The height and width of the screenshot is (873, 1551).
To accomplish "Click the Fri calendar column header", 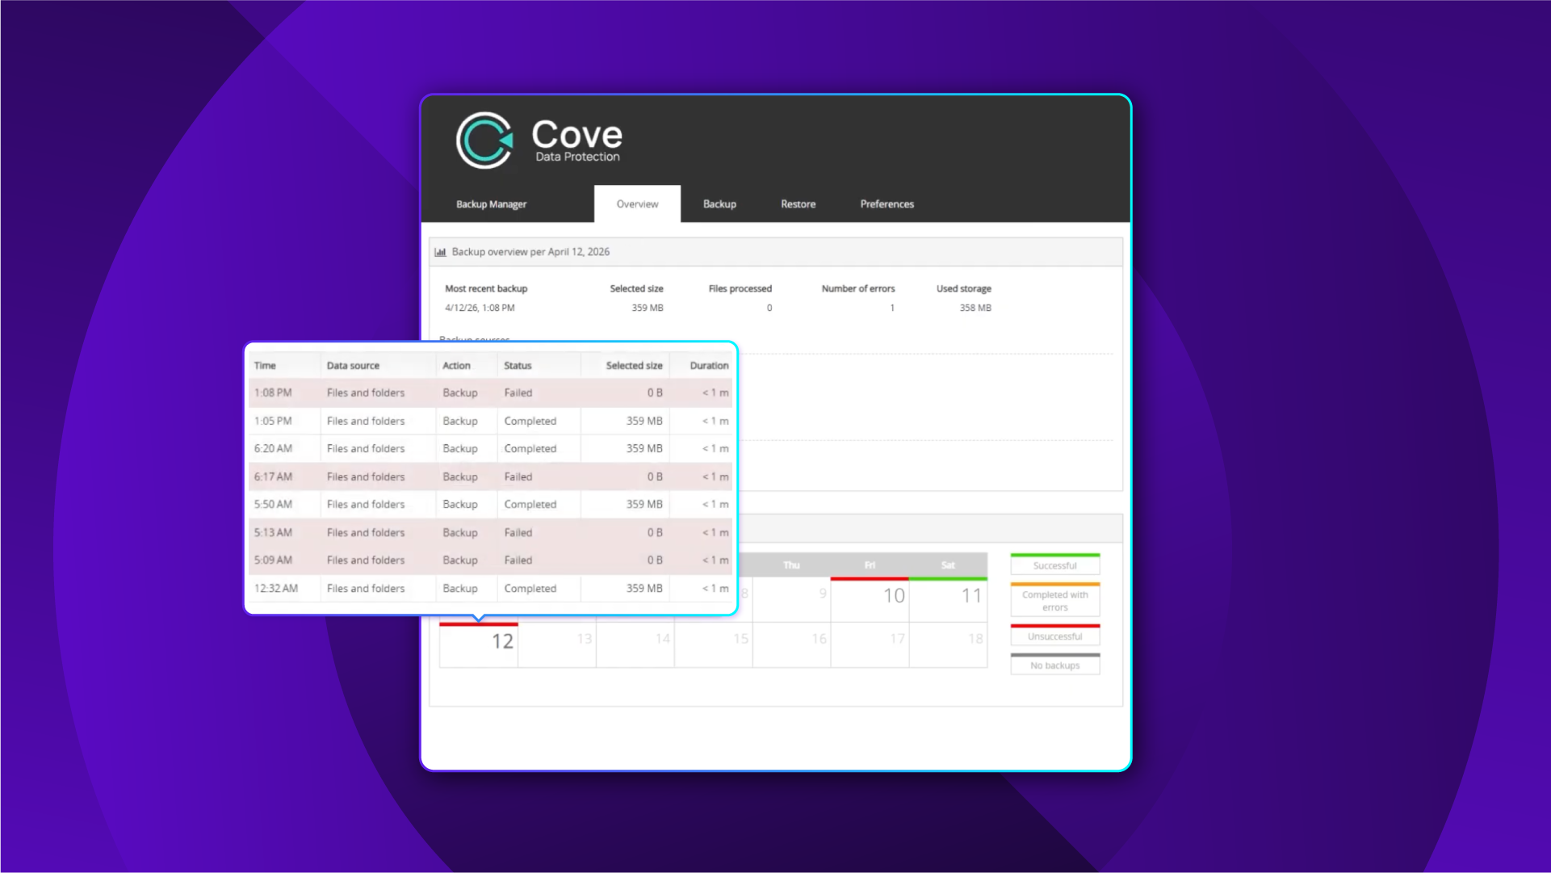I will pos(870,565).
